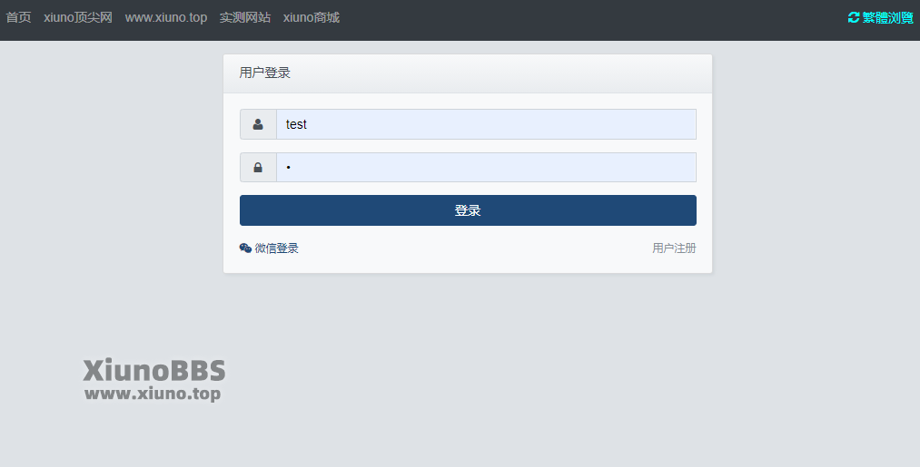
Task: Choose 微信登录 WeChat login link
Action: pos(277,248)
